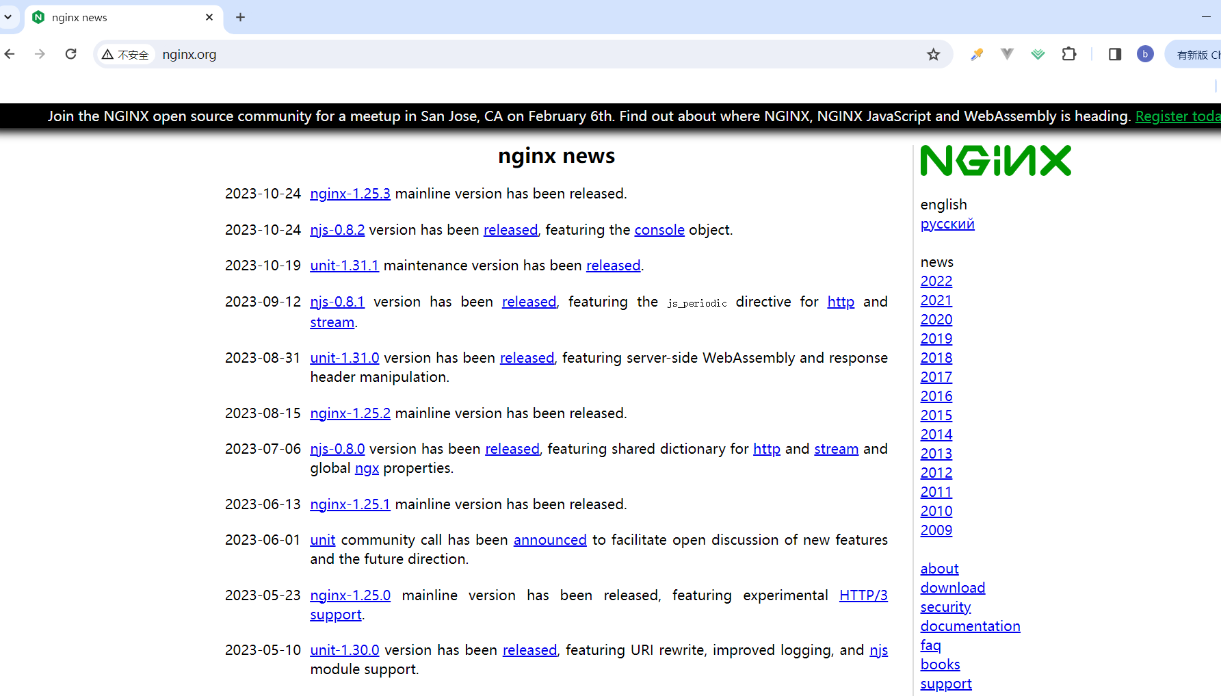Open the njs-0.8.1 link
The width and height of the screenshot is (1221, 696).
337,302
